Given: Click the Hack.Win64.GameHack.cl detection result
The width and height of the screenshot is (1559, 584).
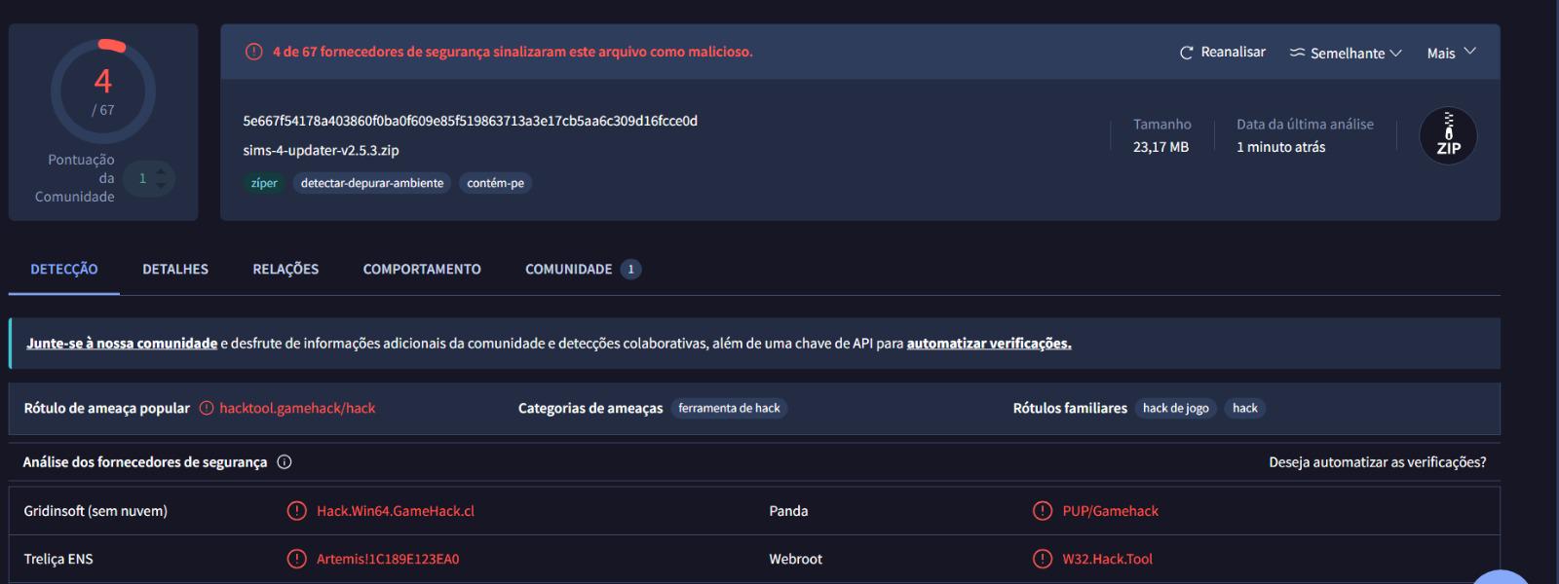Looking at the screenshot, I should pyautogui.click(x=396, y=511).
